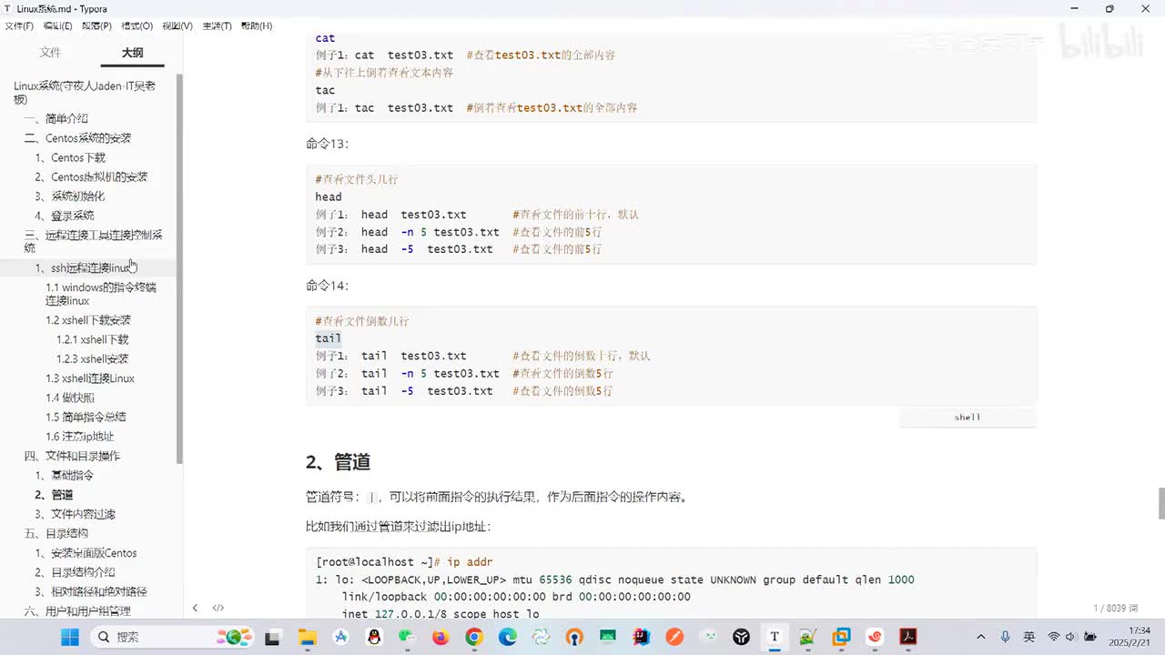The height and width of the screenshot is (655, 1165).
Task: Click the line [root@localhost ~]# ip addr
Action: coord(404,562)
